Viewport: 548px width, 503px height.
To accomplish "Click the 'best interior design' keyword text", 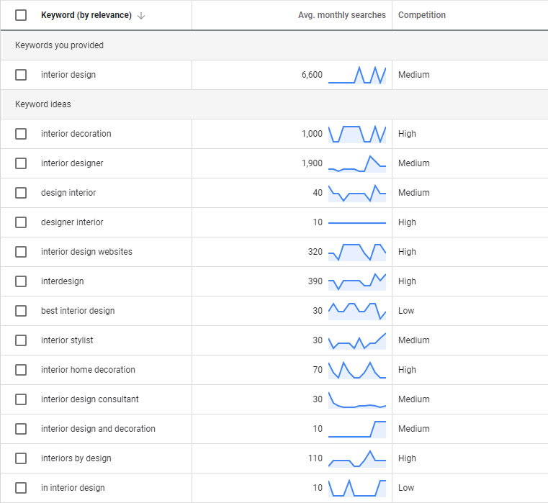I will point(78,311).
